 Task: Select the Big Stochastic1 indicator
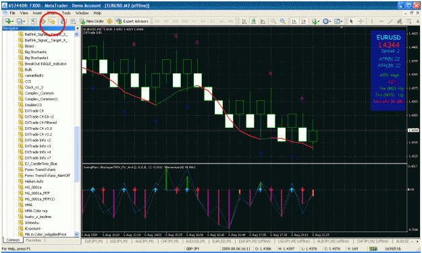[36, 58]
